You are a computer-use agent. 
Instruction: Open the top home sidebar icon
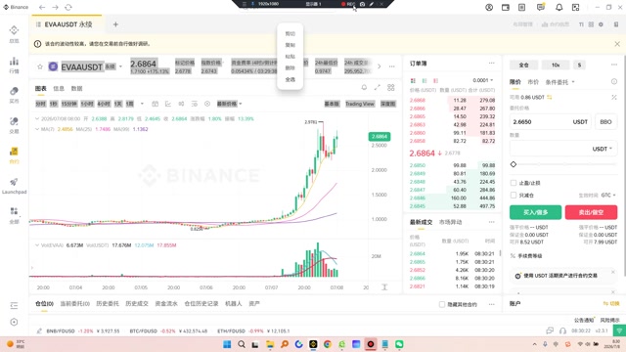point(14,30)
